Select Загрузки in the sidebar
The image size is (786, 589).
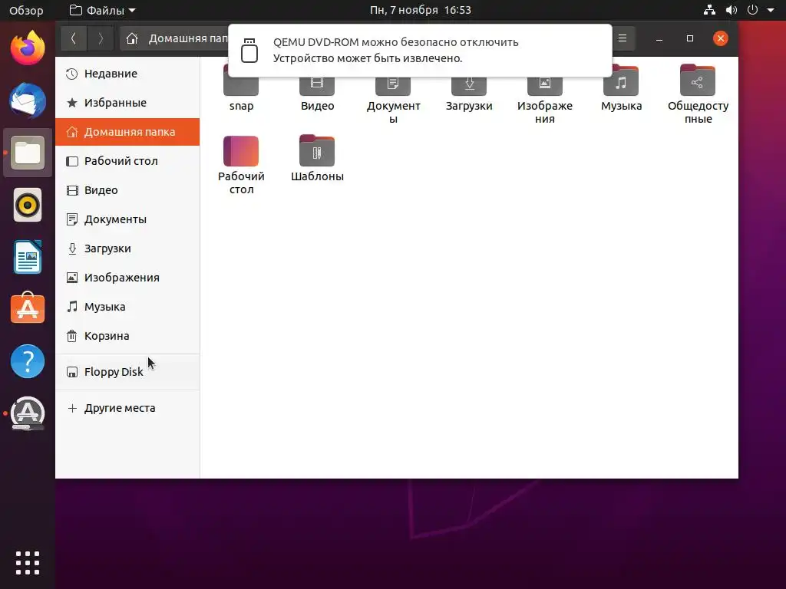click(x=127, y=248)
